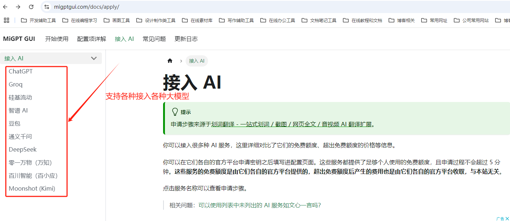The image size is (510, 221).
Task: Open the 公司常用网站 bookmark folder
Action: (x=471, y=21)
